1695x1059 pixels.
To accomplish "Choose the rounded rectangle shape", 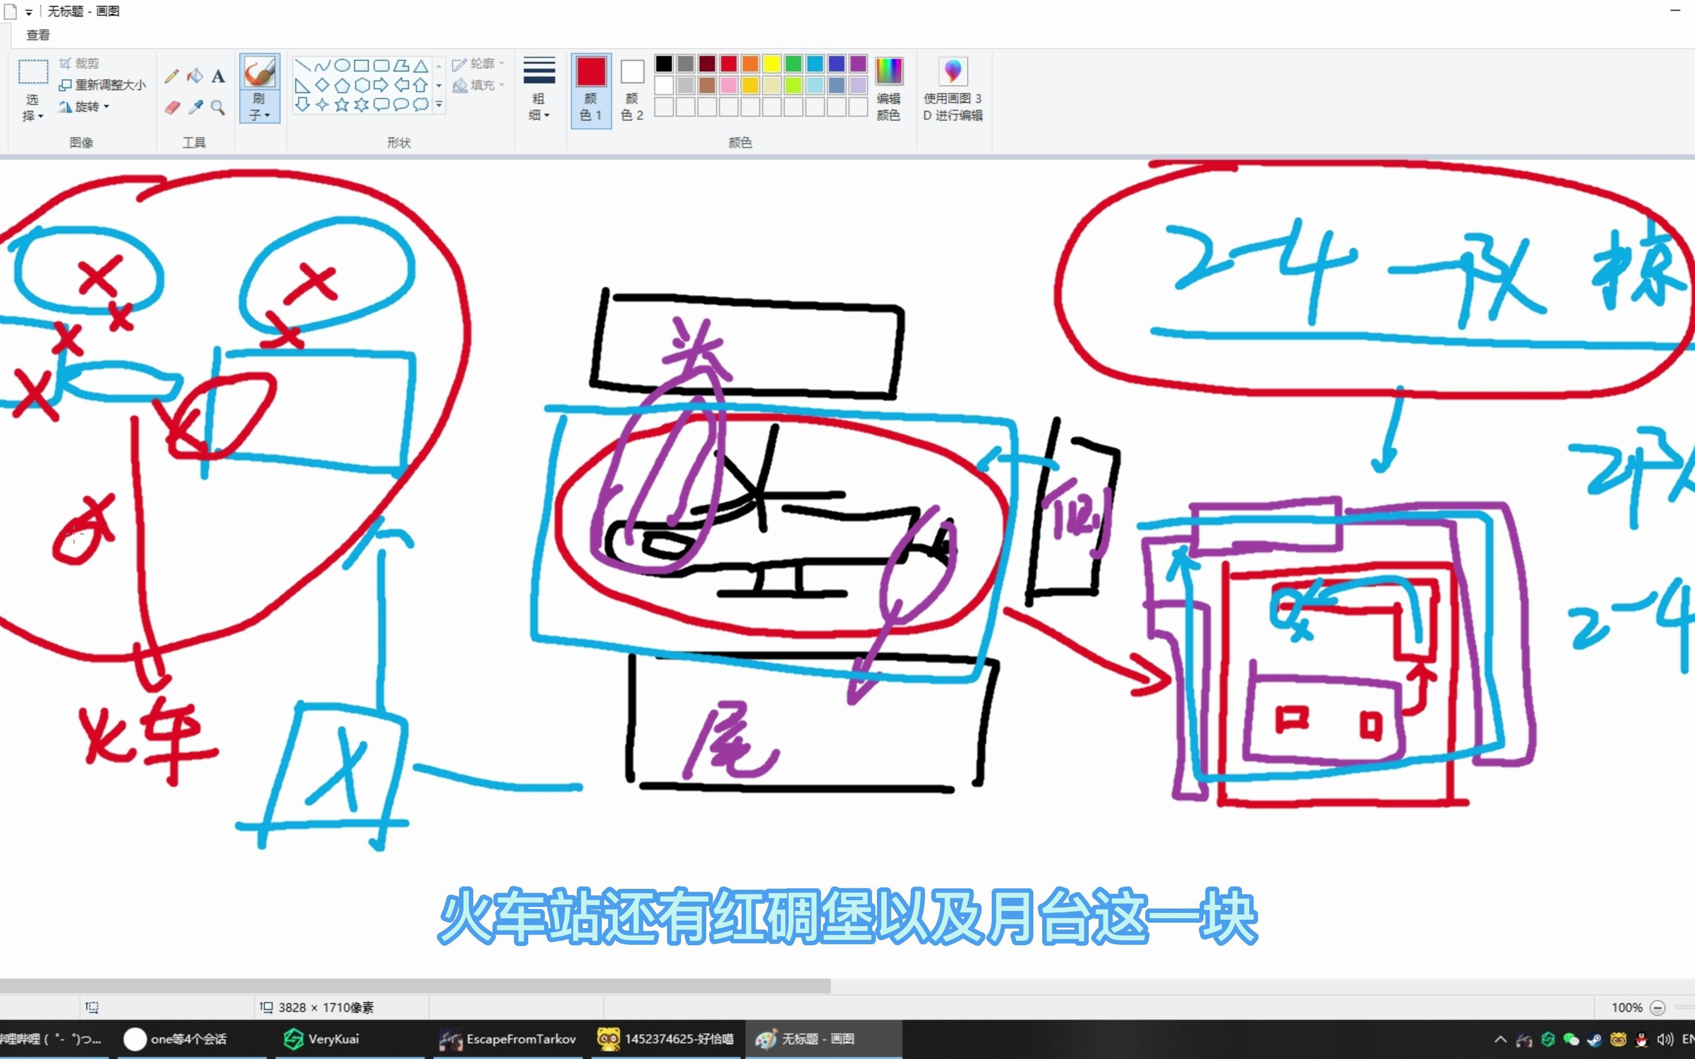I will [x=381, y=66].
